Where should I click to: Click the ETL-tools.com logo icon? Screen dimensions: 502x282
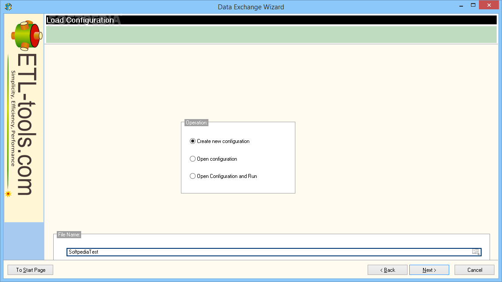tap(27, 35)
